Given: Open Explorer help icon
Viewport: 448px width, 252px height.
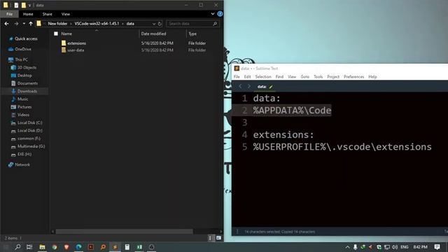Looking at the screenshot, I should pos(220,14).
